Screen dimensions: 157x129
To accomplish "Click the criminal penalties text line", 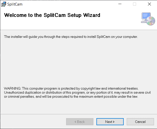I will point(71,96).
